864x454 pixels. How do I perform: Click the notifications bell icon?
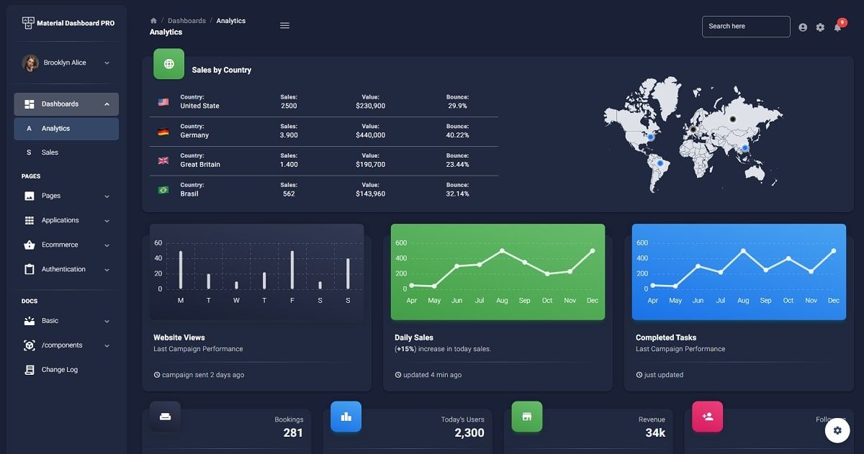(837, 27)
